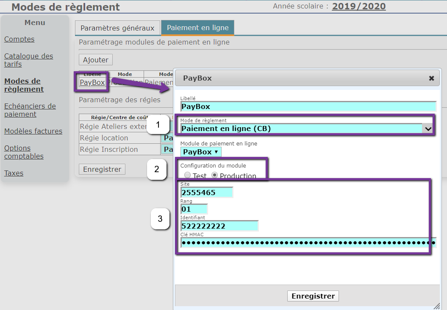447x310 pixels.
Task: Close the PayBox dialog
Action: pos(431,78)
